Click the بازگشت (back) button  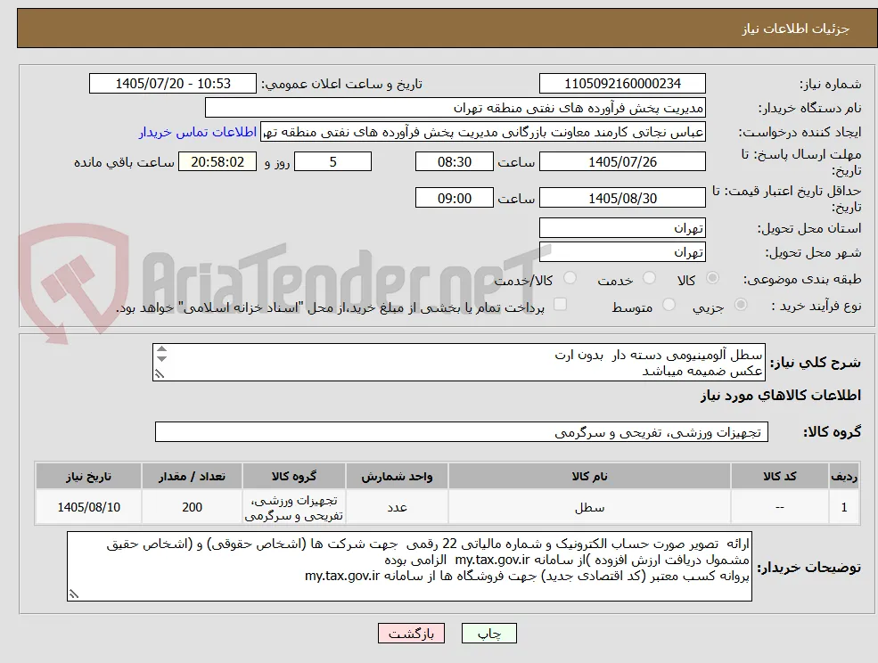click(411, 634)
